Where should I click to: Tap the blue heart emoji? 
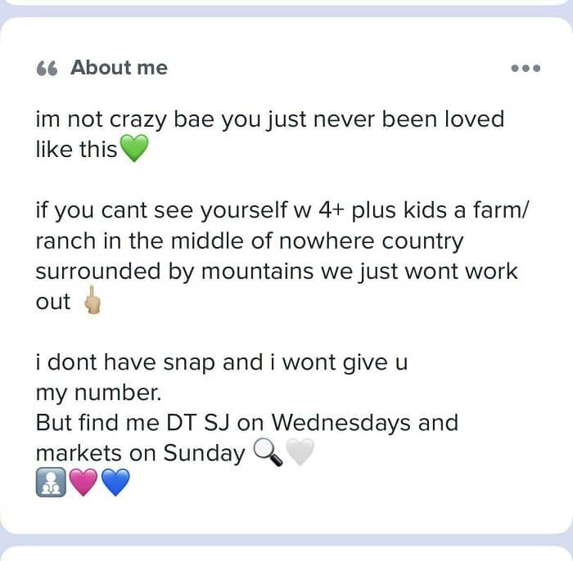coord(115,482)
